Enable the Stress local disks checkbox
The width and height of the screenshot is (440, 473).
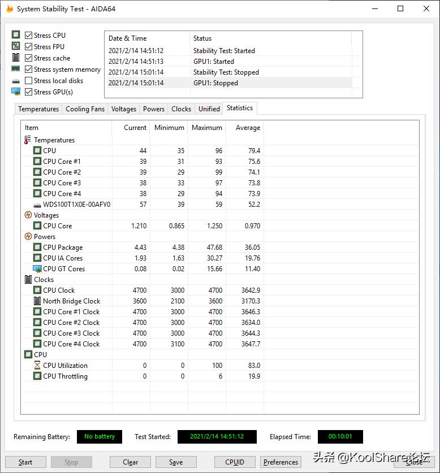coord(29,81)
